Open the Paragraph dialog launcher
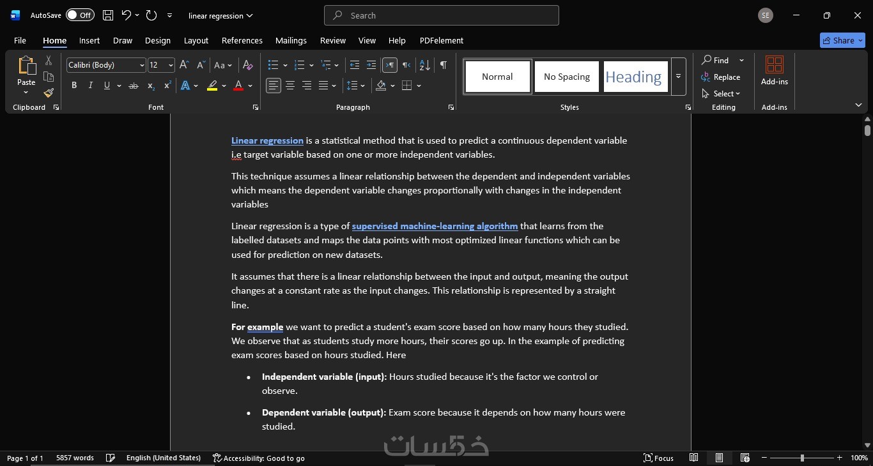The image size is (873, 466). (451, 107)
